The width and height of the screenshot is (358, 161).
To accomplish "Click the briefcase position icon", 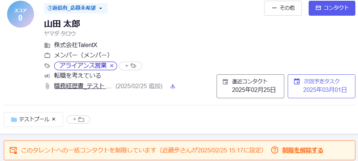I will 47,55.
